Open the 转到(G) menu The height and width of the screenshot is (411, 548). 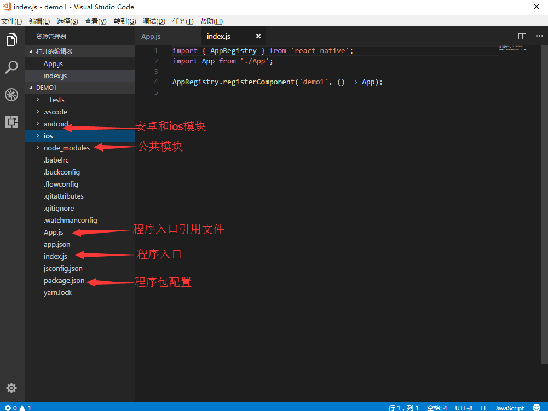(124, 21)
